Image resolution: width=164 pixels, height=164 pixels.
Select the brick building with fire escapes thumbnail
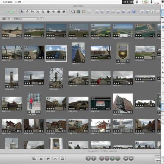(x=123, y=103)
